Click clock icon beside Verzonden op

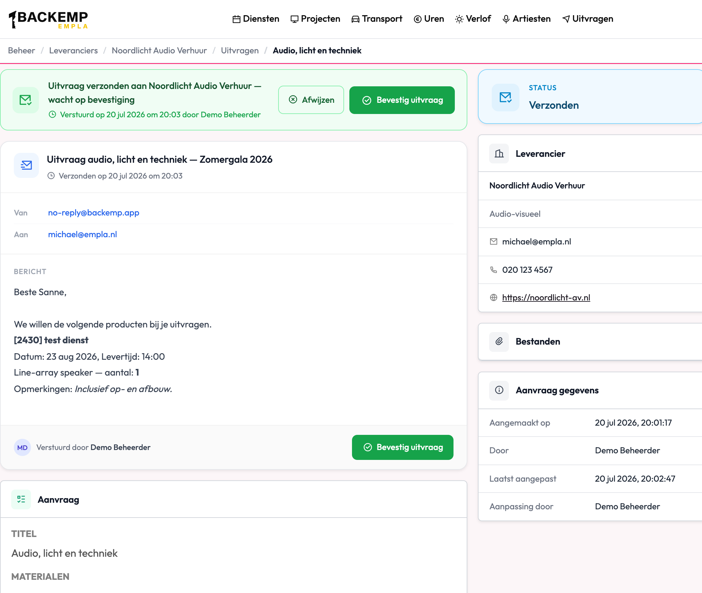pyautogui.click(x=51, y=176)
